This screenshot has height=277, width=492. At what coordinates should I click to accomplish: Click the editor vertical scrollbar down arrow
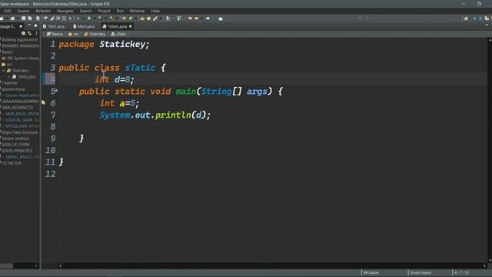click(x=490, y=260)
